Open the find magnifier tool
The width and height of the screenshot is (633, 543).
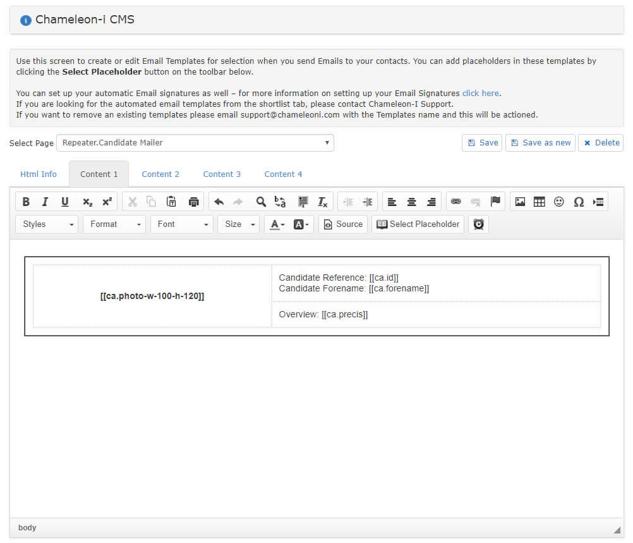click(x=261, y=202)
